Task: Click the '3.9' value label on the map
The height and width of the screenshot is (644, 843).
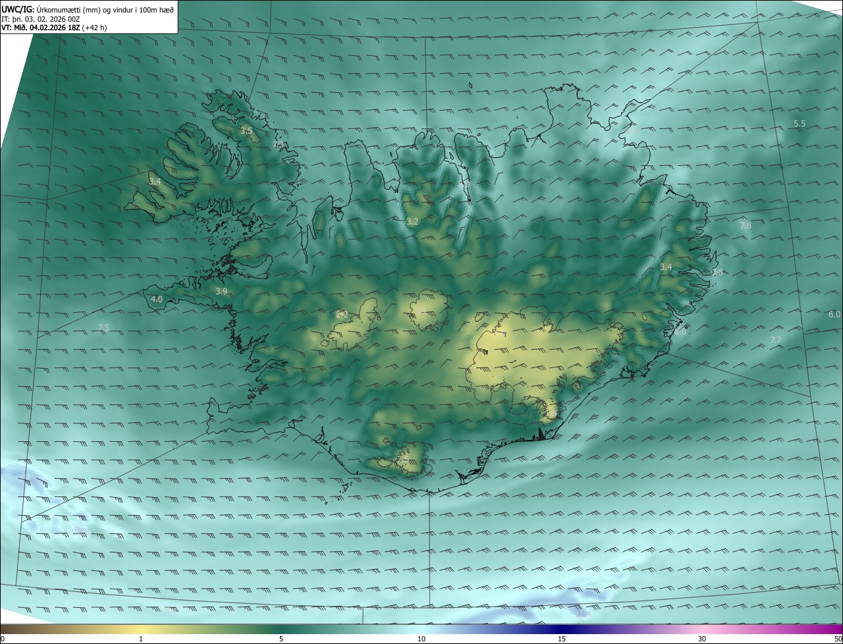Action: 221,291
